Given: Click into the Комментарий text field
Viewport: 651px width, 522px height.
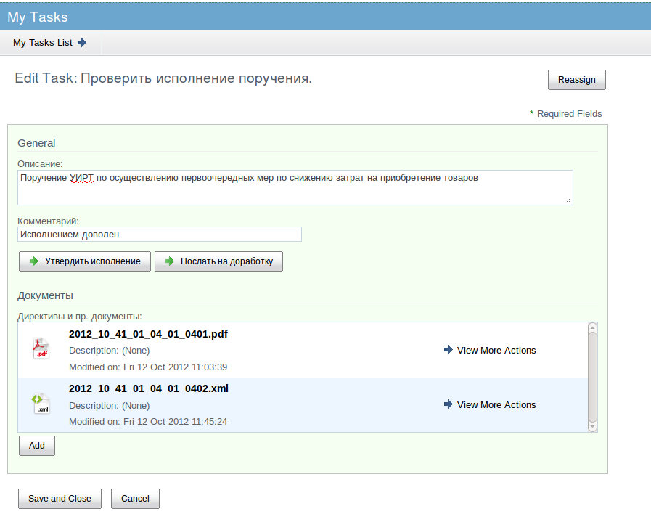Looking at the screenshot, I should pyautogui.click(x=160, y=235).
